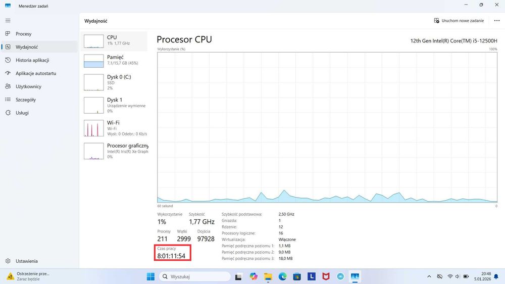Click the Aplikacje autostartu gauge icon
The image size is (505, 284).
coord(8,73)
